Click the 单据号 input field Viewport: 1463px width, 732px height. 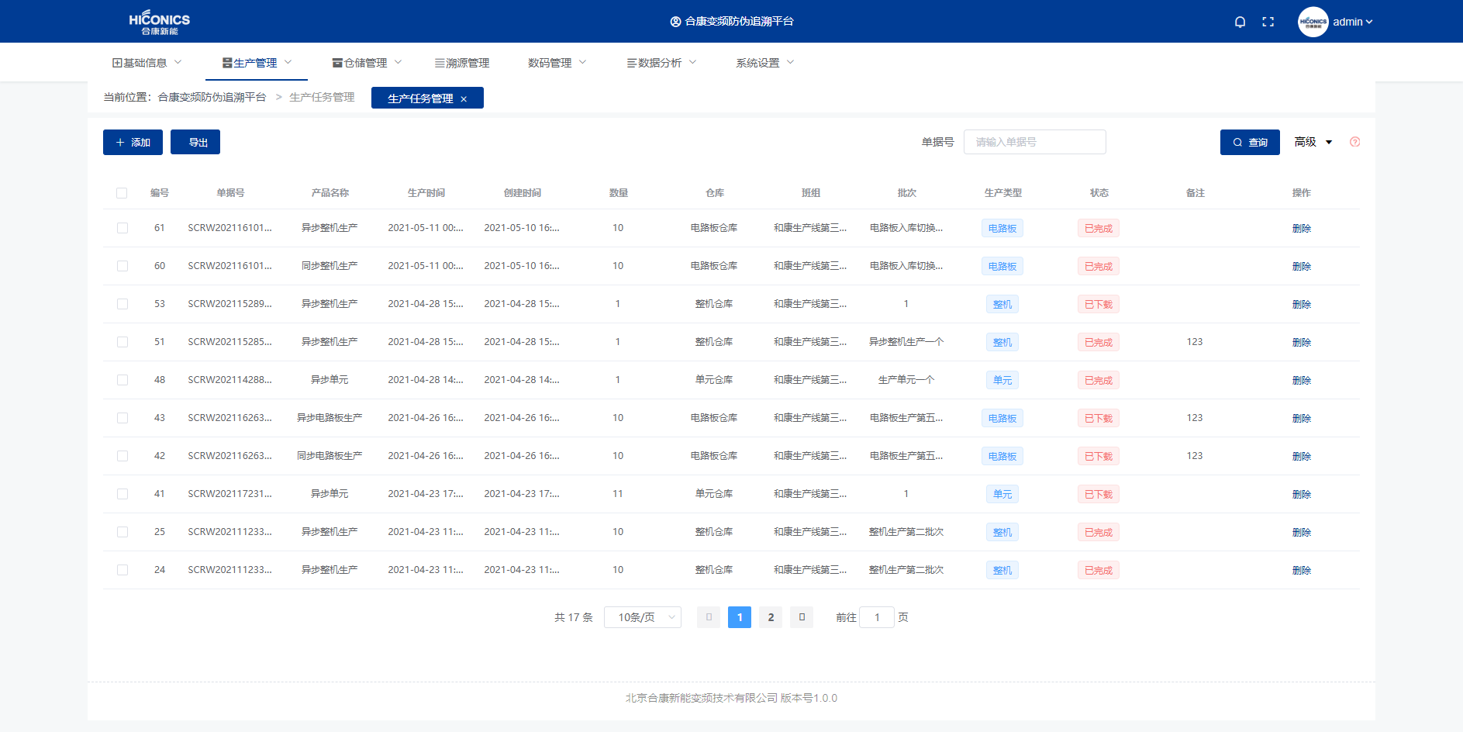click(1034, 142)
